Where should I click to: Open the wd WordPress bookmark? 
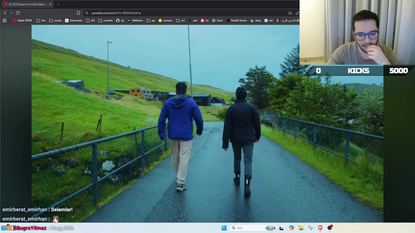(268, 20)
